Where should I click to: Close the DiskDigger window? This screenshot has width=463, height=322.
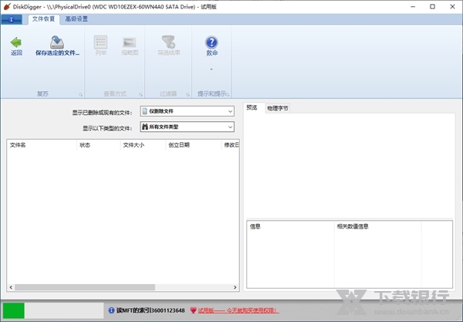pyautogui.click(x=452, y=6)
